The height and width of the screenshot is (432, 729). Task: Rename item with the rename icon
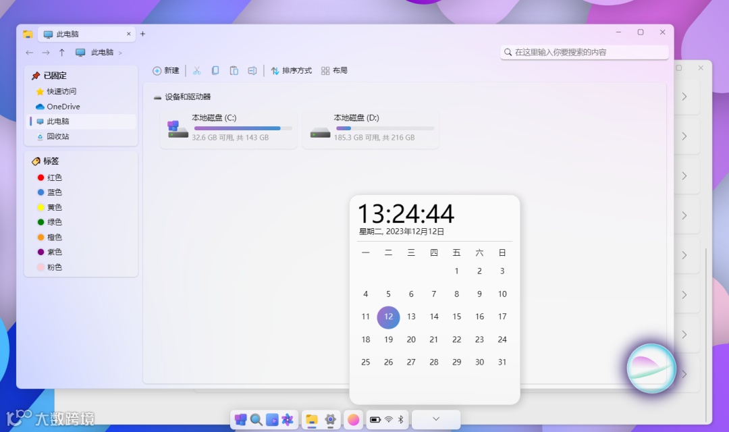252,71
